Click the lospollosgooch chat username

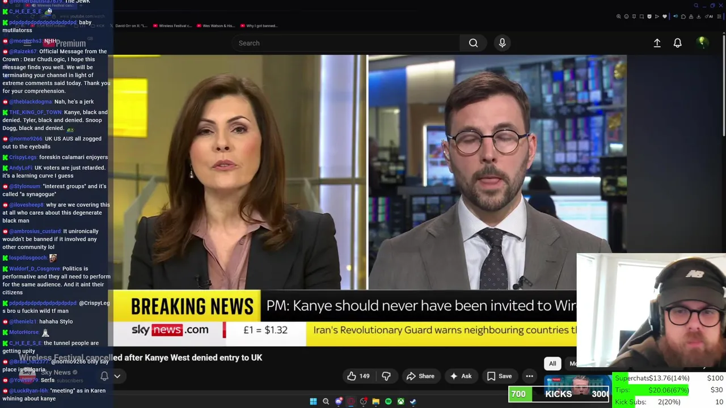pos(27,258)
